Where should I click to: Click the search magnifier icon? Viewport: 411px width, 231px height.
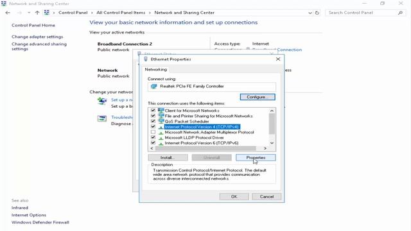[400, 13]
